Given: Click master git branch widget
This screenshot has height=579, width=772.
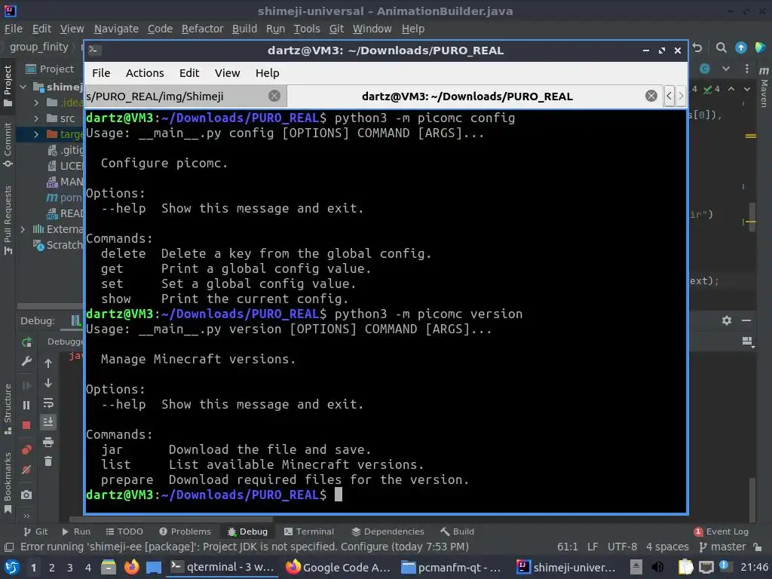Looking at the screenshot, I should click(x=723, y=547).
